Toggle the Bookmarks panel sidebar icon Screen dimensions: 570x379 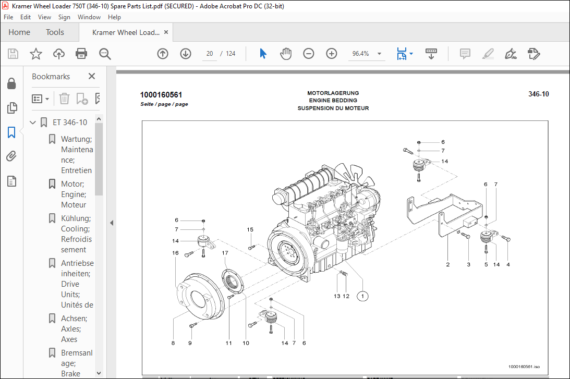click(x=11, y=132)
